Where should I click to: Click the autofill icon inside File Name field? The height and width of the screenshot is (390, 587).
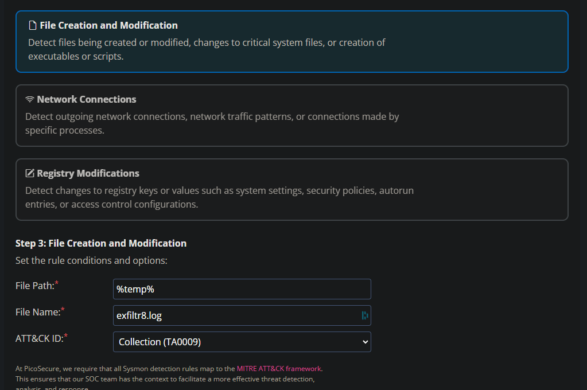[365, 315]
